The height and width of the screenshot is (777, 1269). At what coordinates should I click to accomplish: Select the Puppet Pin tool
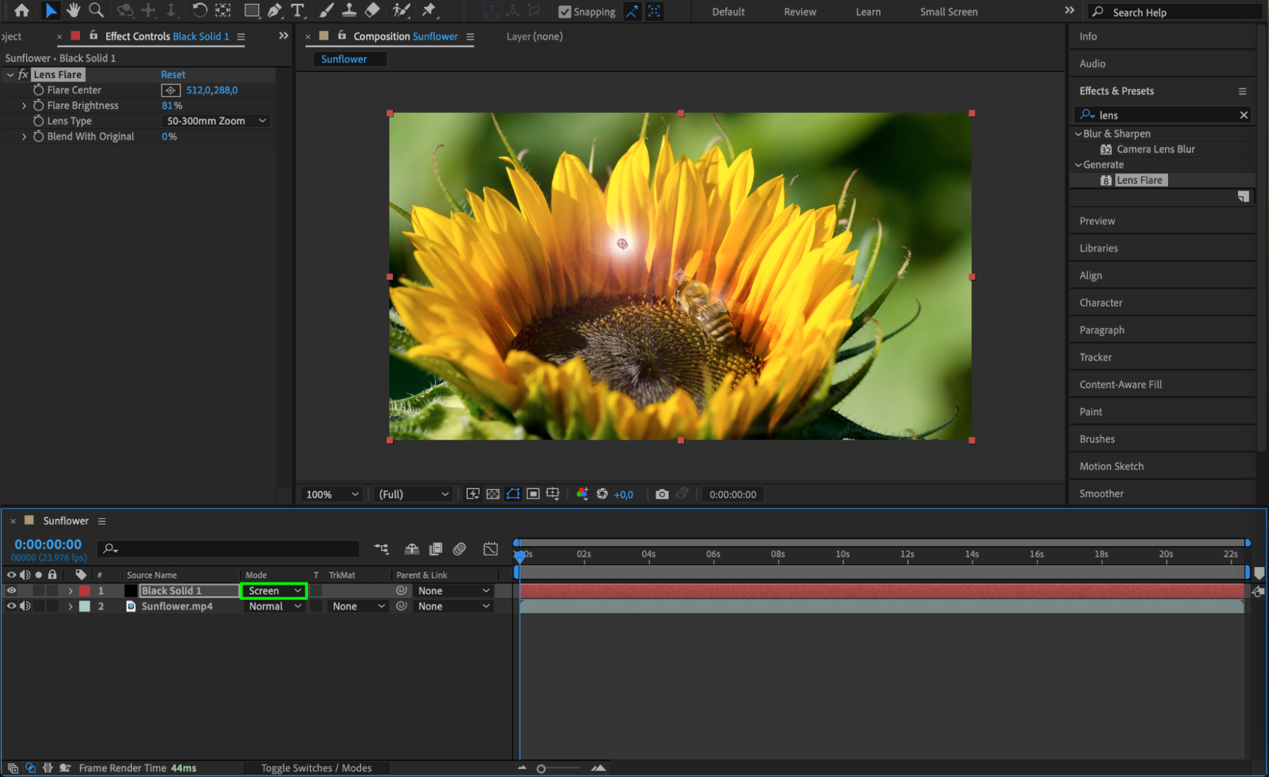429,10
